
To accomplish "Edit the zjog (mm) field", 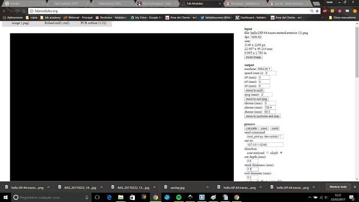I will (267, 95).
